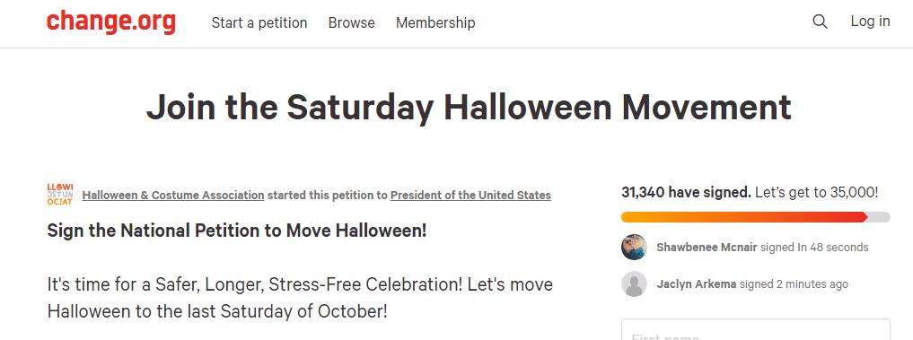This screenshot has height=340, width=913.
Task: Open President of the United States link
Action: coord(470,196)
